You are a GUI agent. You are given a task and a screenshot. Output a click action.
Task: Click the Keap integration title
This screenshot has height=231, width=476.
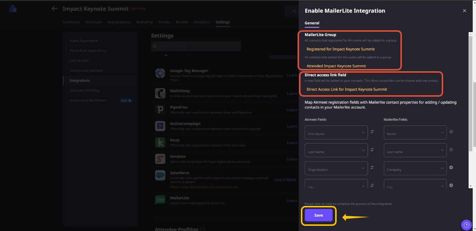pyautogui.click(x=175, y=140)
